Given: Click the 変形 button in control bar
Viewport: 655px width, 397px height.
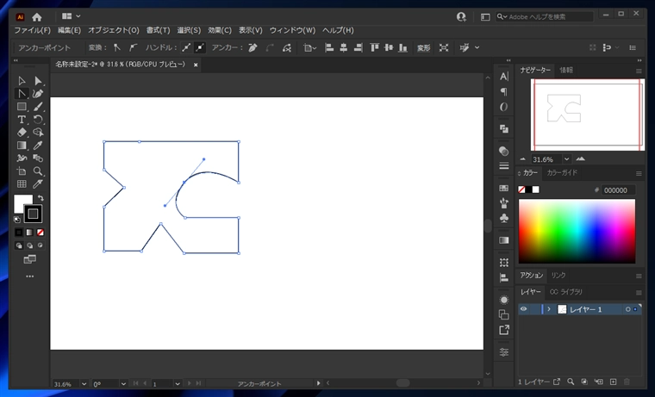Looking at the screenshot, I should (423, 48).
